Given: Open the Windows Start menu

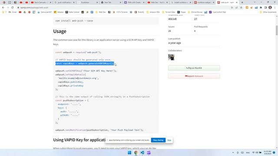Looking at the screenshot, I should [x=129, y=153].
